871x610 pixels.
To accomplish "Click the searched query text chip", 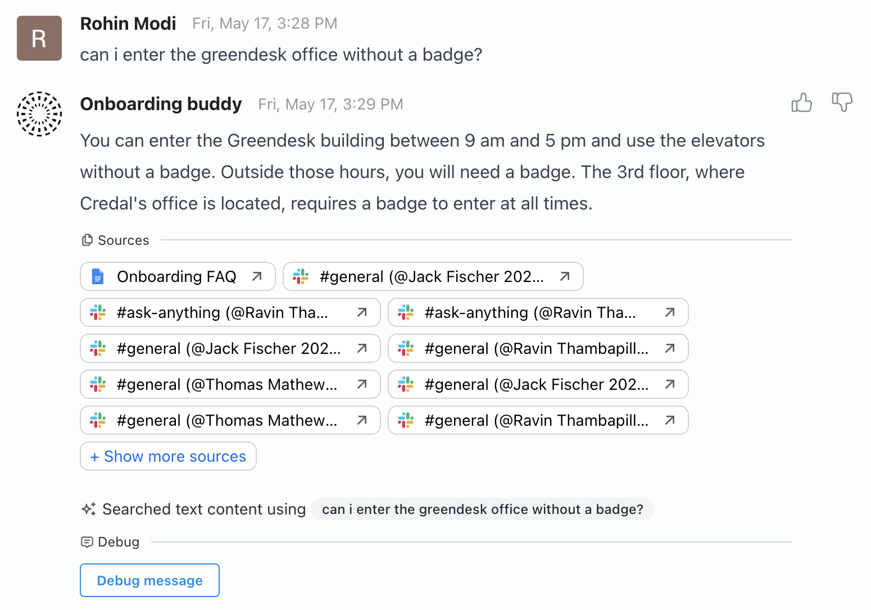I will 482,509.
